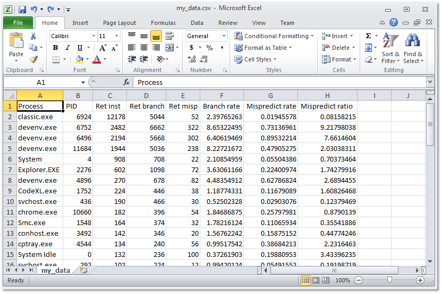Open the General number format dropdown

click(224, 36)
